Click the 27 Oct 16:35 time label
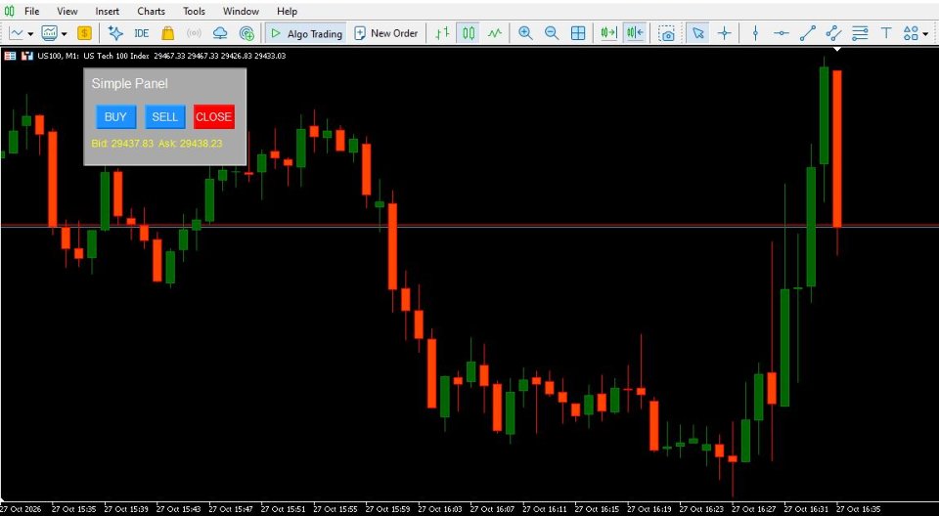This screenshot has width=939, height=516. click(x=859, y=509)
